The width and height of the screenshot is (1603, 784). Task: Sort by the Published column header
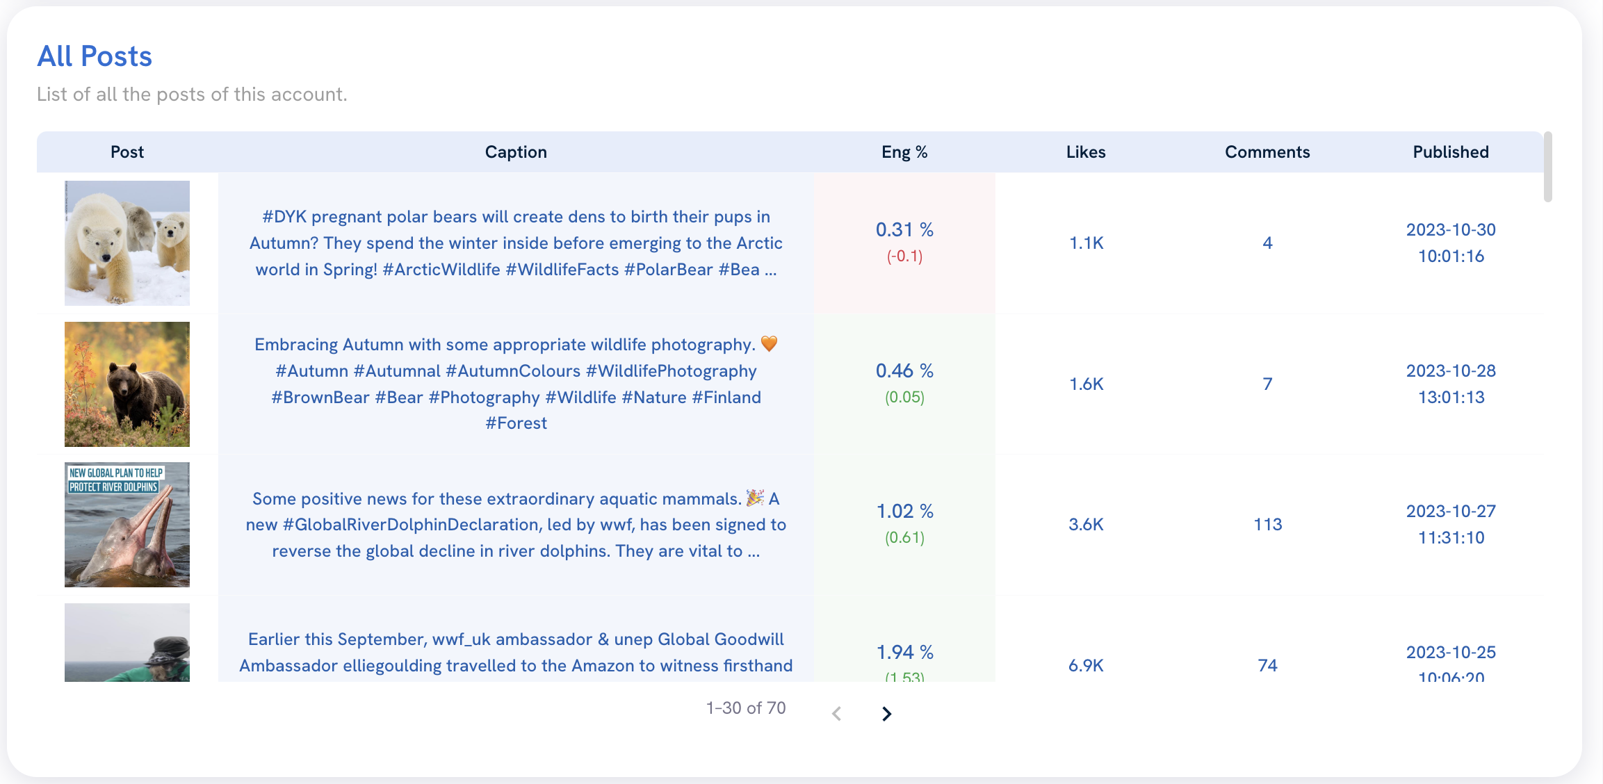pos(1451,152)
